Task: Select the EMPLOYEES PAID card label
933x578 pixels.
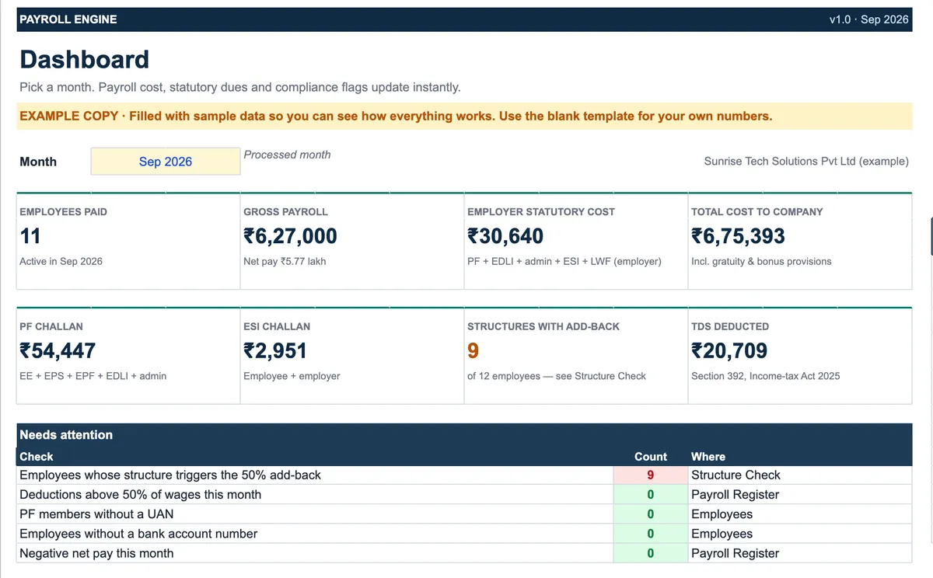Action: pyautogui.click(x=63, y=211)
